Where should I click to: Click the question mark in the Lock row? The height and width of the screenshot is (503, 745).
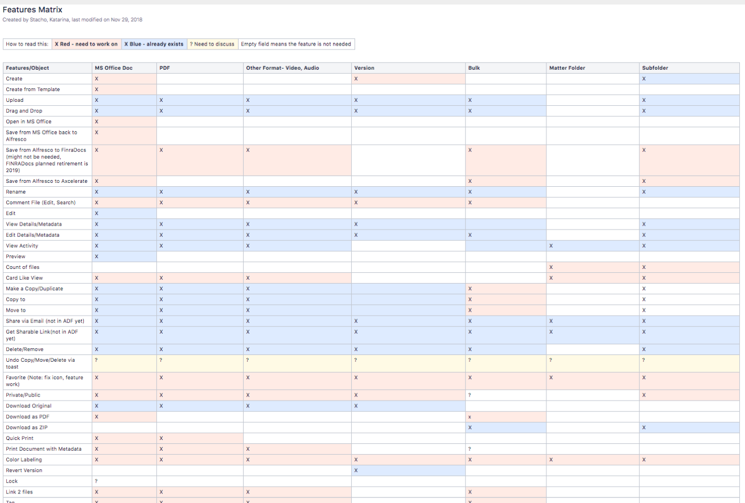click(x=97, y=481)
